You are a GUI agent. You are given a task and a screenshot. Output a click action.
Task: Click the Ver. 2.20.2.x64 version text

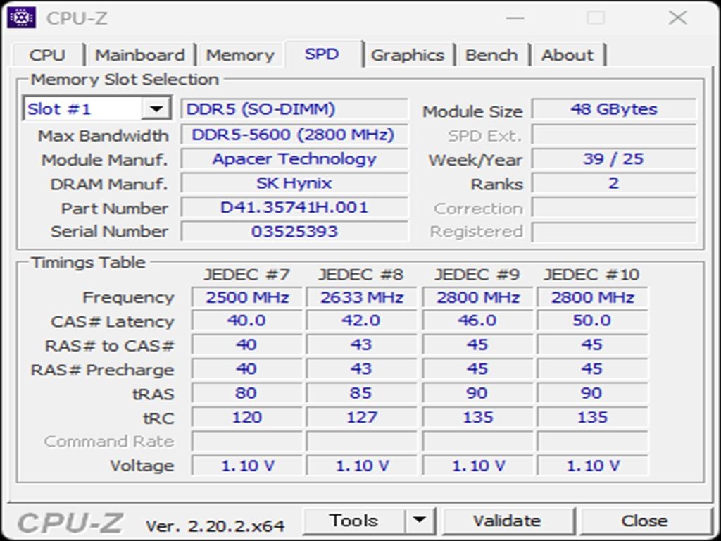[215, 526]
